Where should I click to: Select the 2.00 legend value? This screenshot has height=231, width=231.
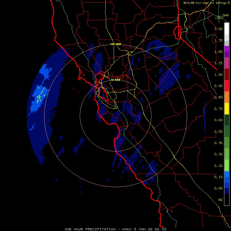pyautogui.click(x=218, y=29)
